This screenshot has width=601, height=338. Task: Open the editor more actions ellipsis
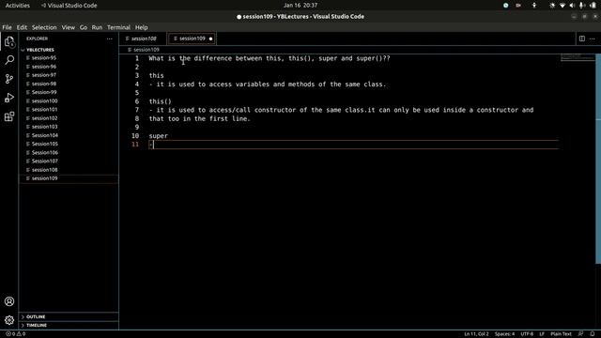pos(593,38)
